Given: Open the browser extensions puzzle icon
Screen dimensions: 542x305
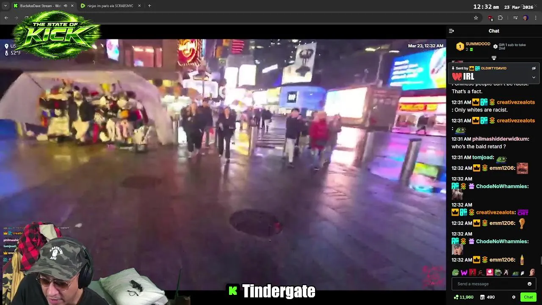Looking at the screenshot, I should point(501,18).
